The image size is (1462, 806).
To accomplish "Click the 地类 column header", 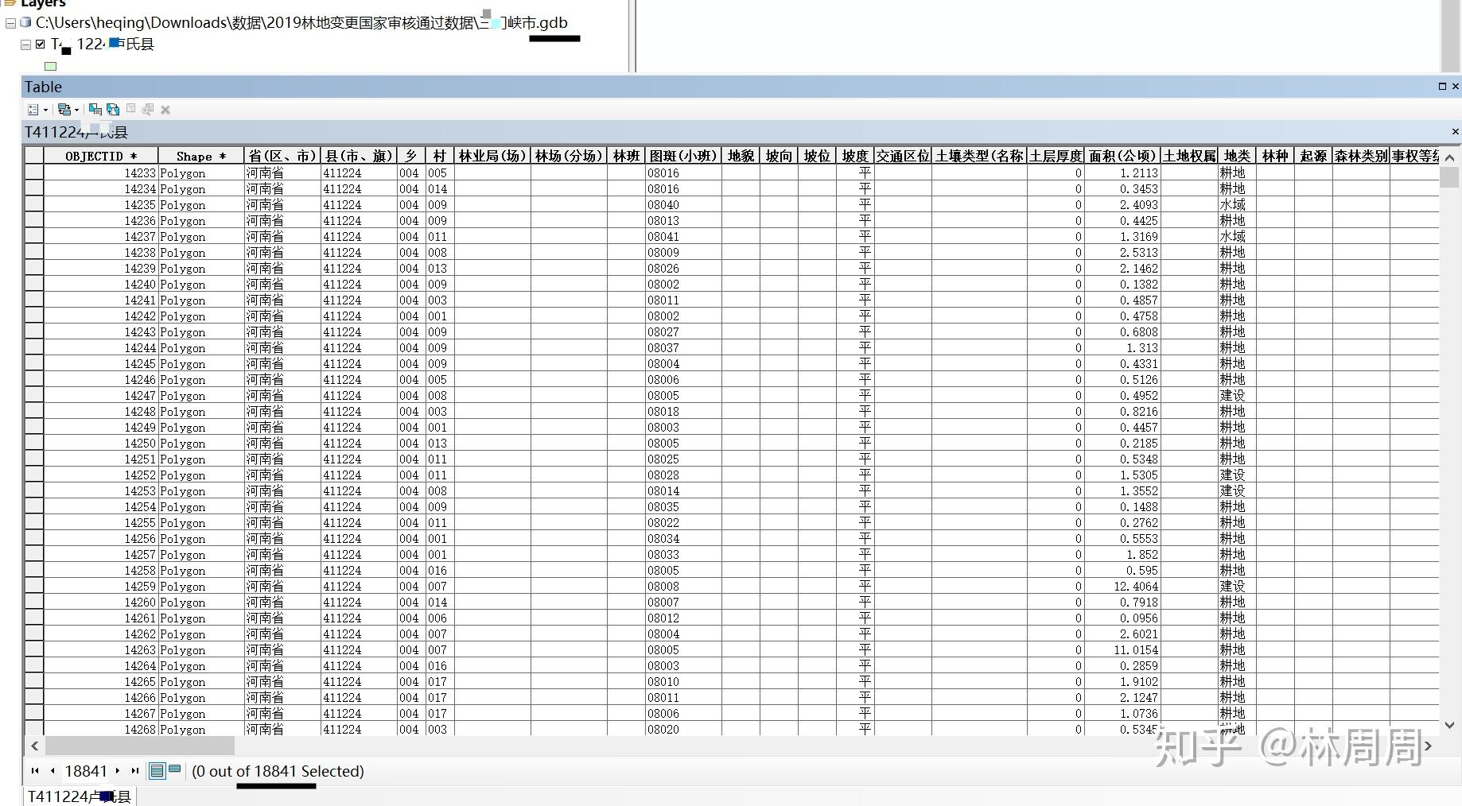I will tap(1237, 156).
